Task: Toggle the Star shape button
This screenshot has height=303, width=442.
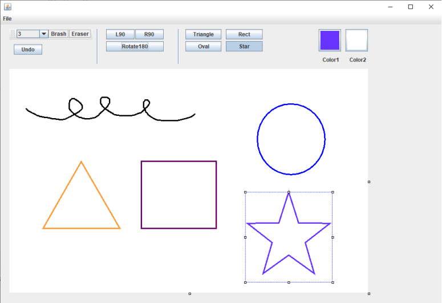Action: point(244,46)
